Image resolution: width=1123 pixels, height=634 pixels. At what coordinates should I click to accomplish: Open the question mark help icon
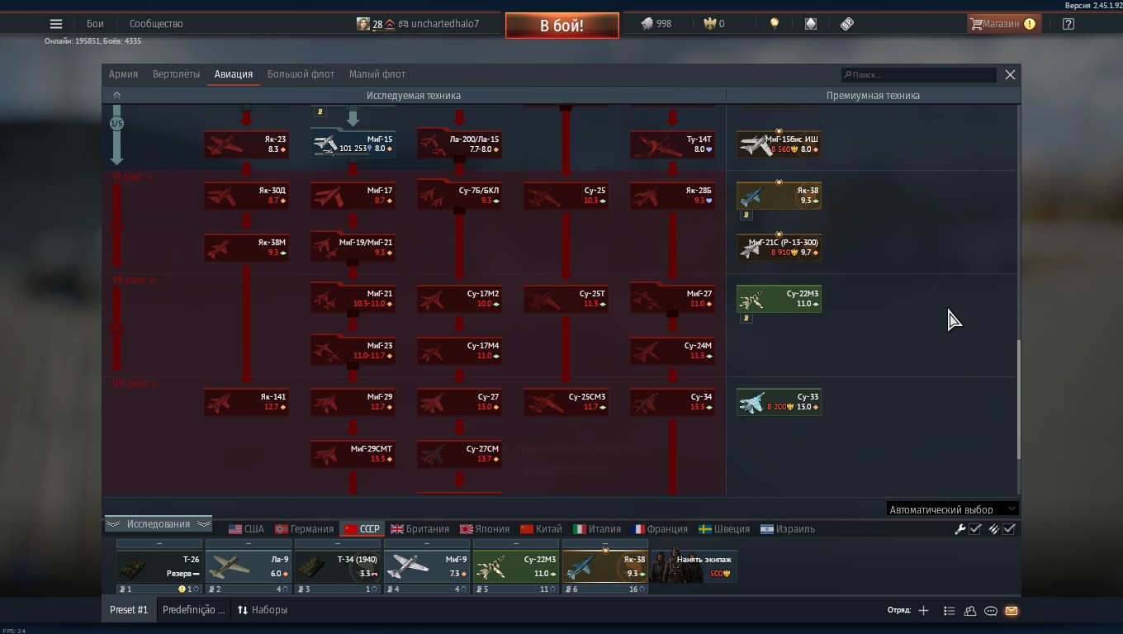click(1069, 24)
